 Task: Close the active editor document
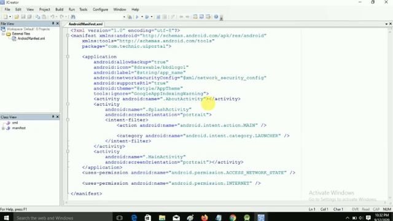click(x=391, y=24)
